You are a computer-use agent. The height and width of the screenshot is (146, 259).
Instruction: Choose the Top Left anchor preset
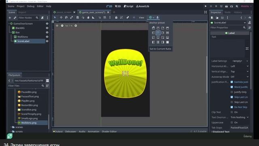pos(153,28)
